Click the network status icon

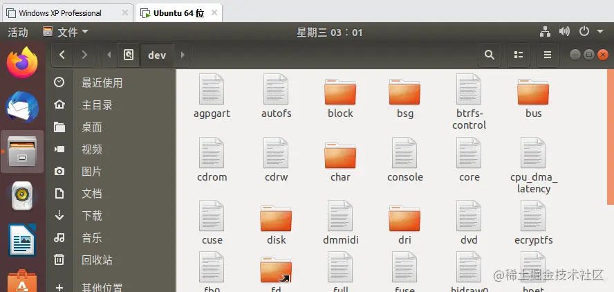click(545, 32)
